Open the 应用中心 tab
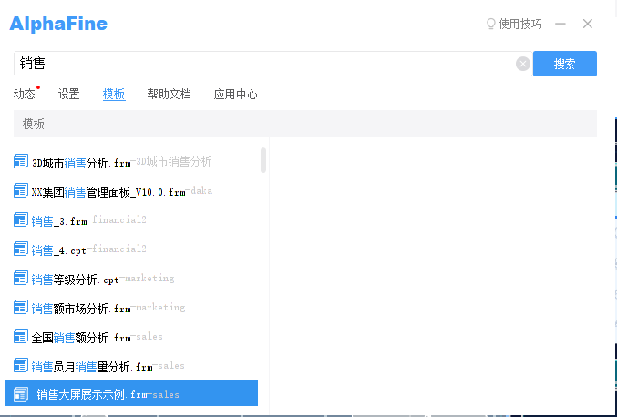Viewport: 617px width, 417px height. point(236,95)
